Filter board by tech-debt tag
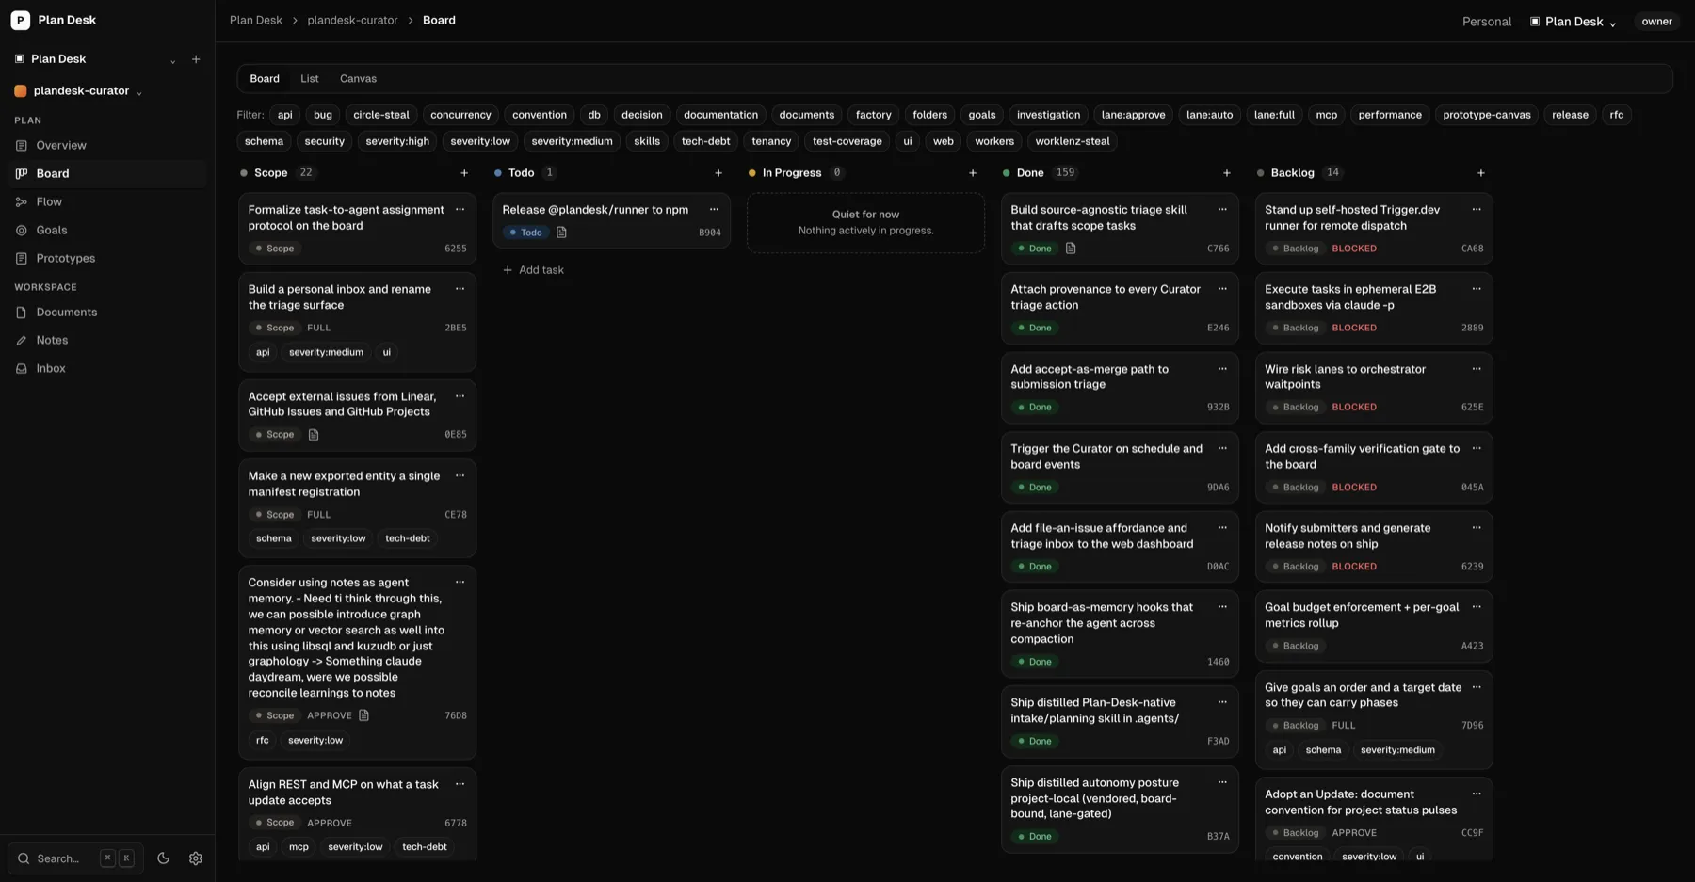 pyautogui.click(x=706, y=141)
